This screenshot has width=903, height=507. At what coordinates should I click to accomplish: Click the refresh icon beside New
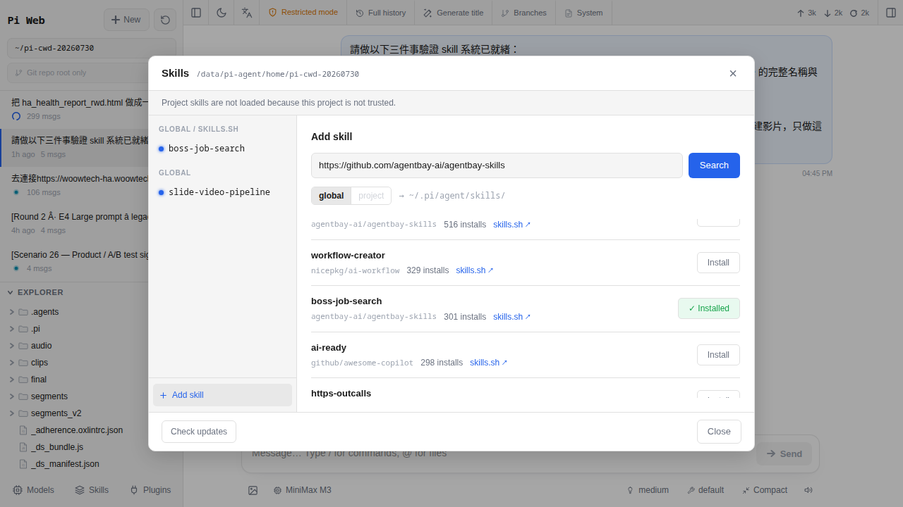pyautogui.click(x=165, y=20)
